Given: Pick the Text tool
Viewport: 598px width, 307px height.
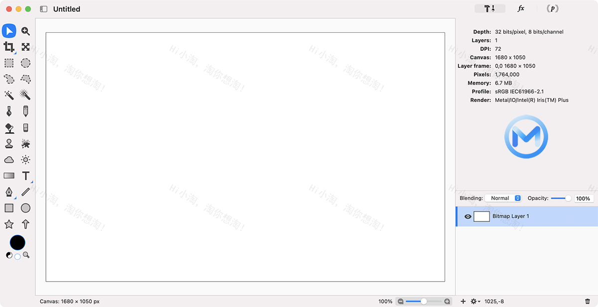Looking at the screenshot, I should 25,175.
